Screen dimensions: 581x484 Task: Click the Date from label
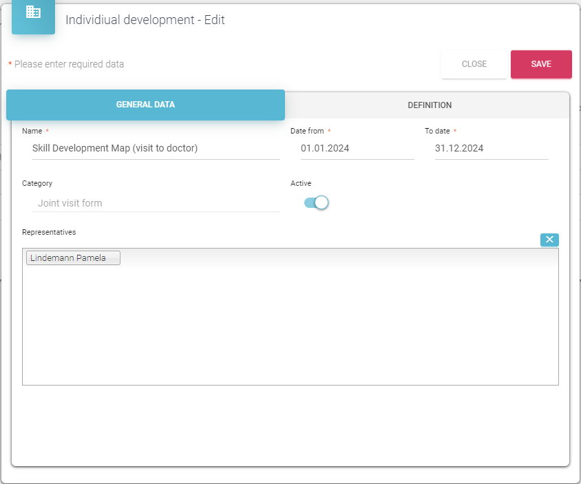(x=306, y=131)
